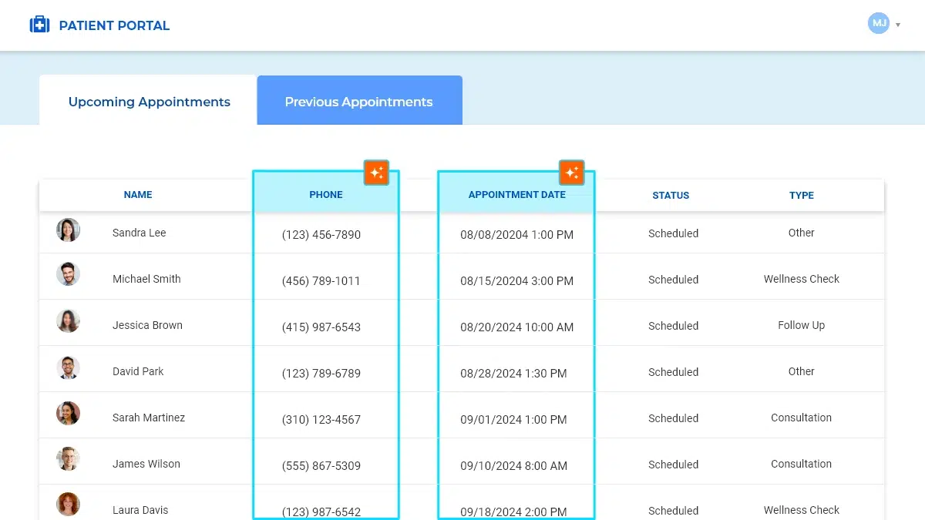Click Sarah Martinez's profile photo

[68, 414]
